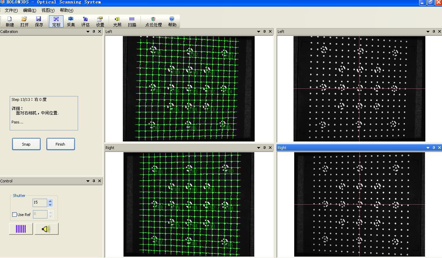Close the Control panel

tap(100, 181)
